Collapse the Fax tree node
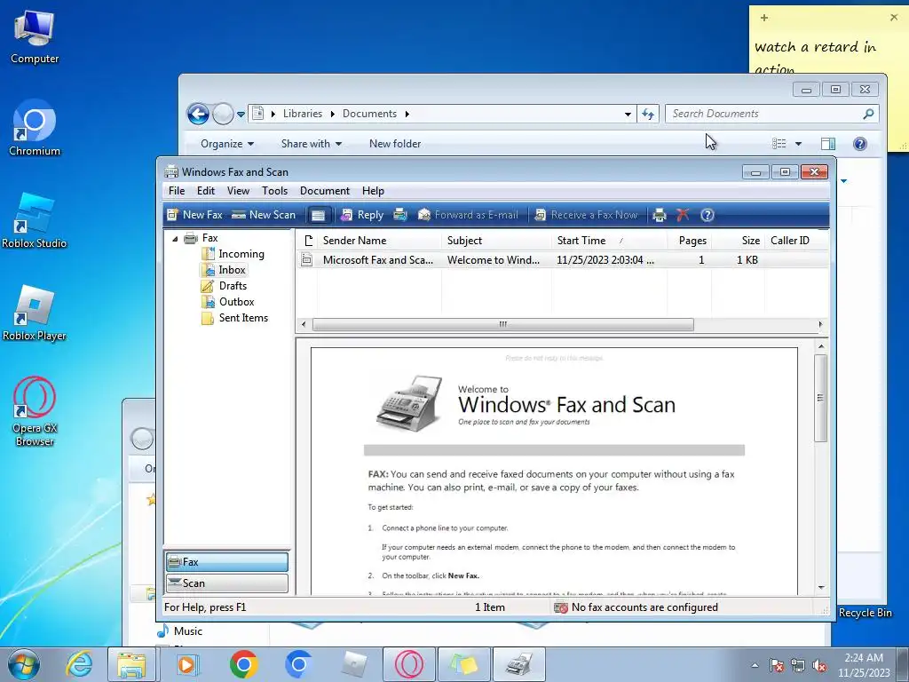This screenshot has width=909, height=682. [x=175, y=238]
